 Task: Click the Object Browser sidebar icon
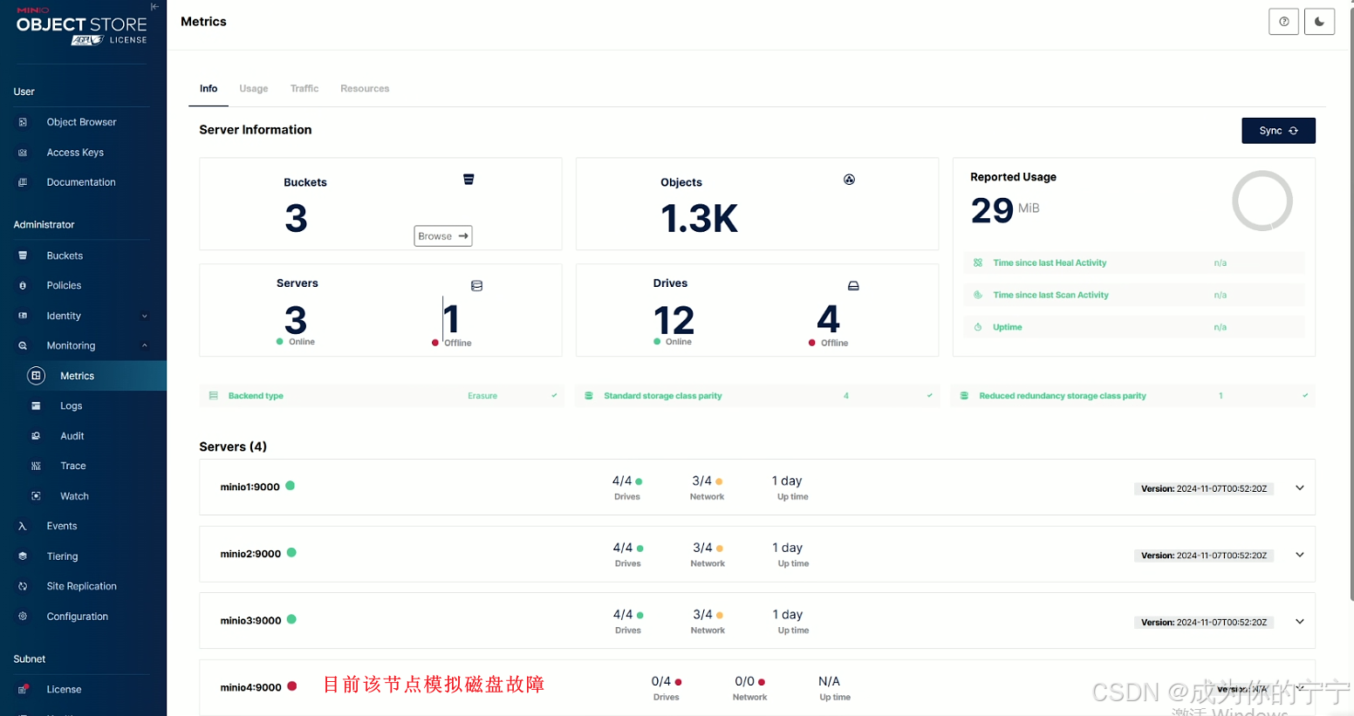[x=23, y=122]
